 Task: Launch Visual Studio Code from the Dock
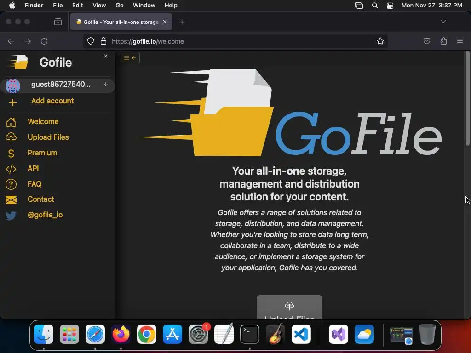coord(301,334)
